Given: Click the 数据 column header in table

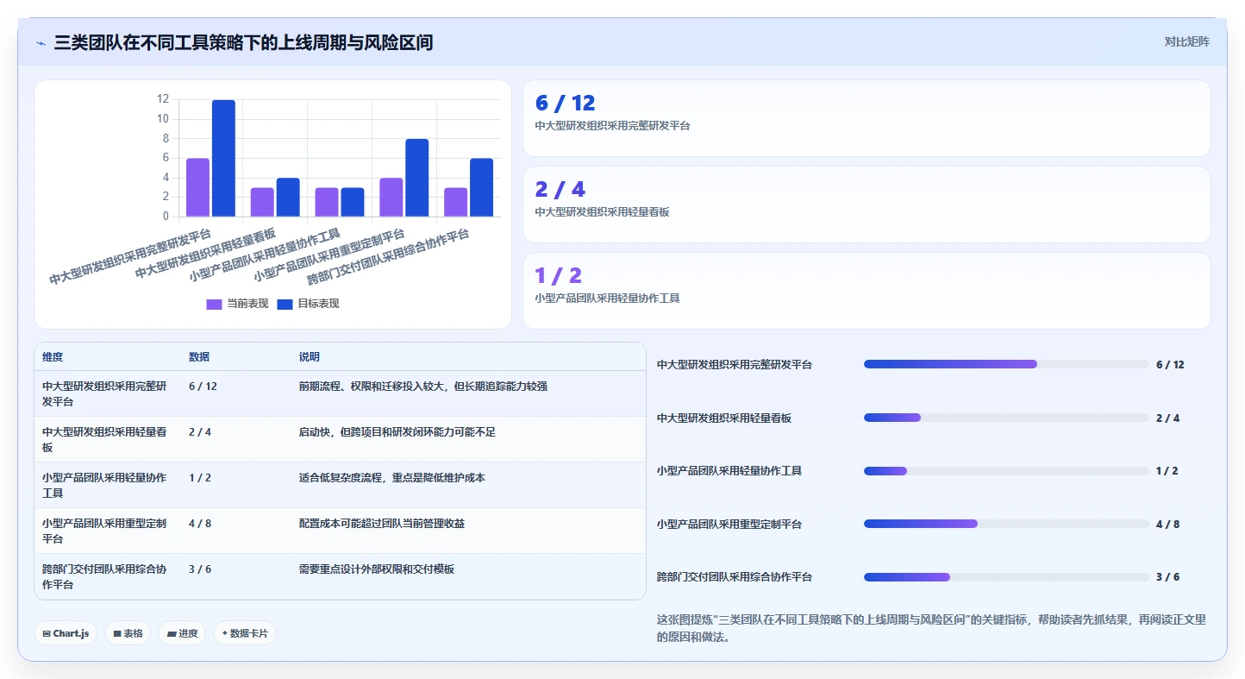Looking at the screenshot, I should point(199,357).
